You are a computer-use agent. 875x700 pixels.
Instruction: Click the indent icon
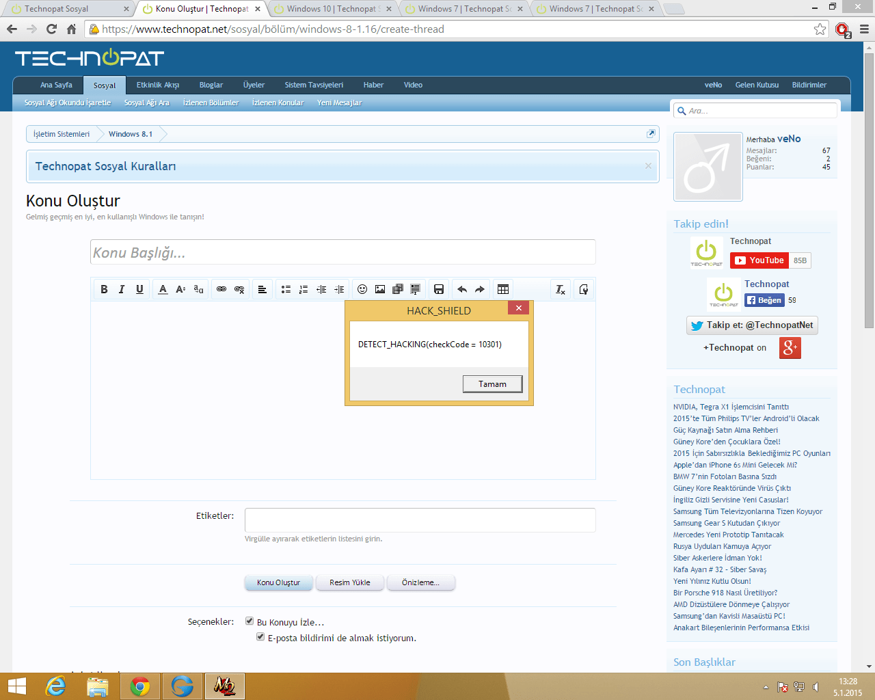(x=339, y=289)
